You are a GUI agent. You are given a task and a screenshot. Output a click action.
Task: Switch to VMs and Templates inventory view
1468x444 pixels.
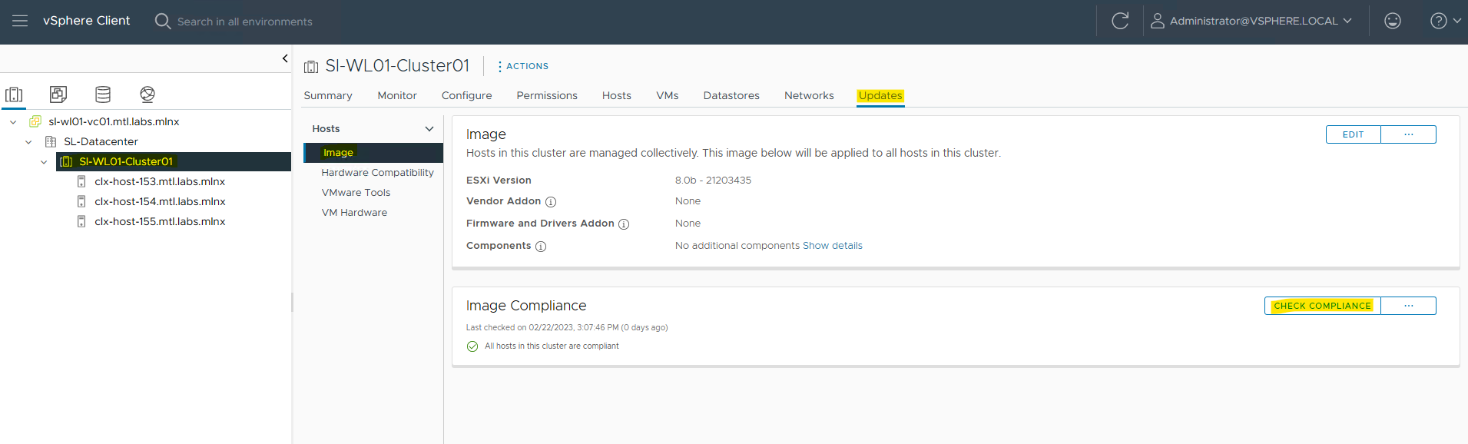click(58, 94)
